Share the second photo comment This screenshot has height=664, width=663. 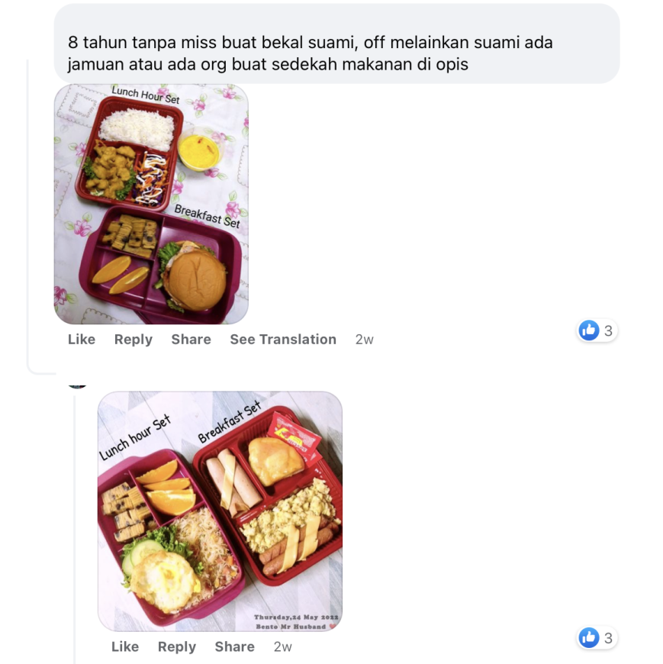point(234,646)
